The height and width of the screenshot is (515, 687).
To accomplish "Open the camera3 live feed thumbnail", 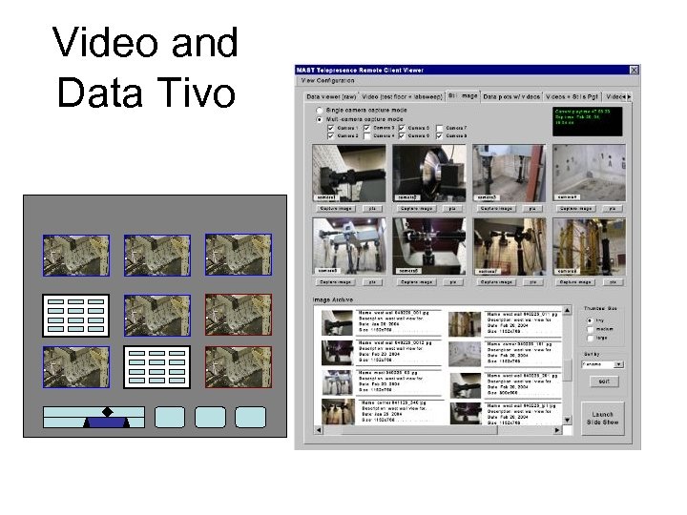I will pyautogui.click(x=510, y=174).
